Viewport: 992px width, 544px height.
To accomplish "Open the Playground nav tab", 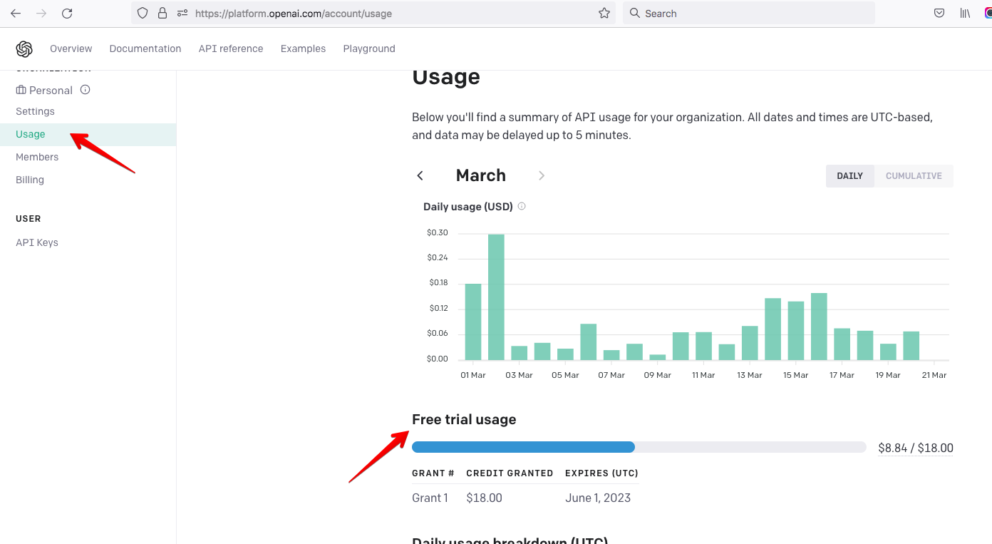I will (369, 48).
